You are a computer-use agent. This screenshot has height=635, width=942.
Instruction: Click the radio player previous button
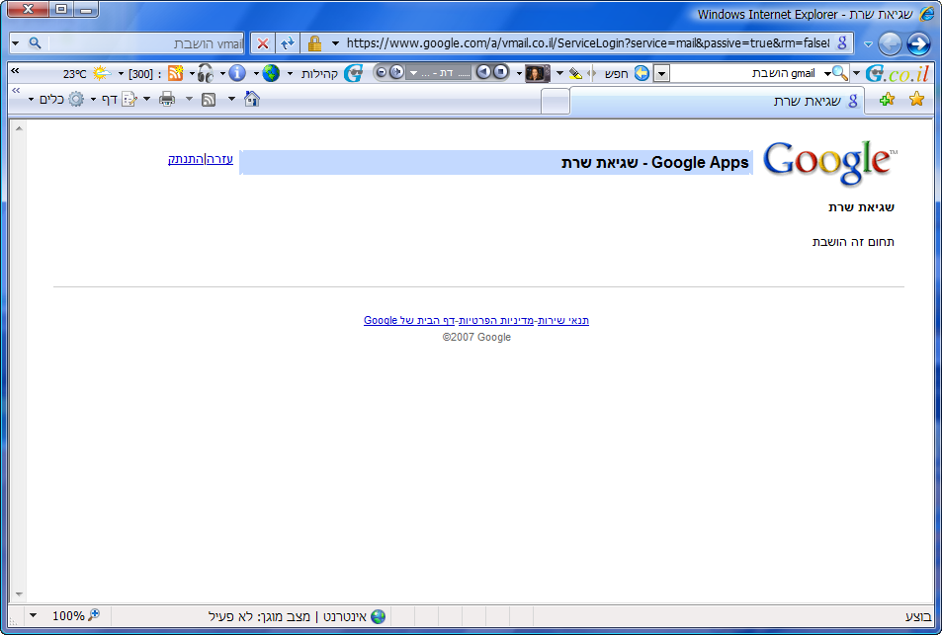(483, 72)
